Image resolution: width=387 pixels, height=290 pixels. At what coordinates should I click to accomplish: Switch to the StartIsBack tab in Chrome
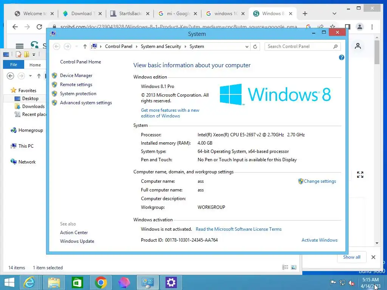point(130,14)
